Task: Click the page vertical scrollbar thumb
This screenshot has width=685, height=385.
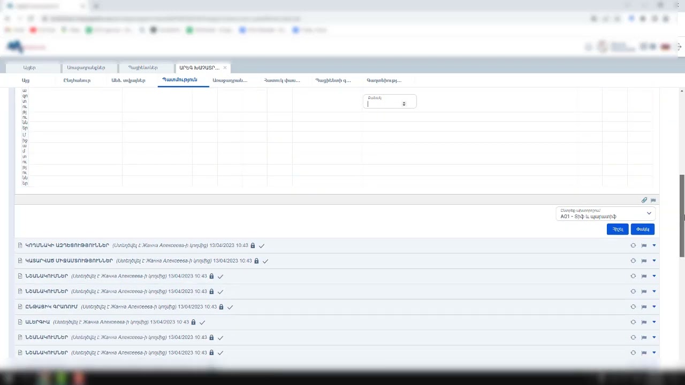Action: pos(682,215)
